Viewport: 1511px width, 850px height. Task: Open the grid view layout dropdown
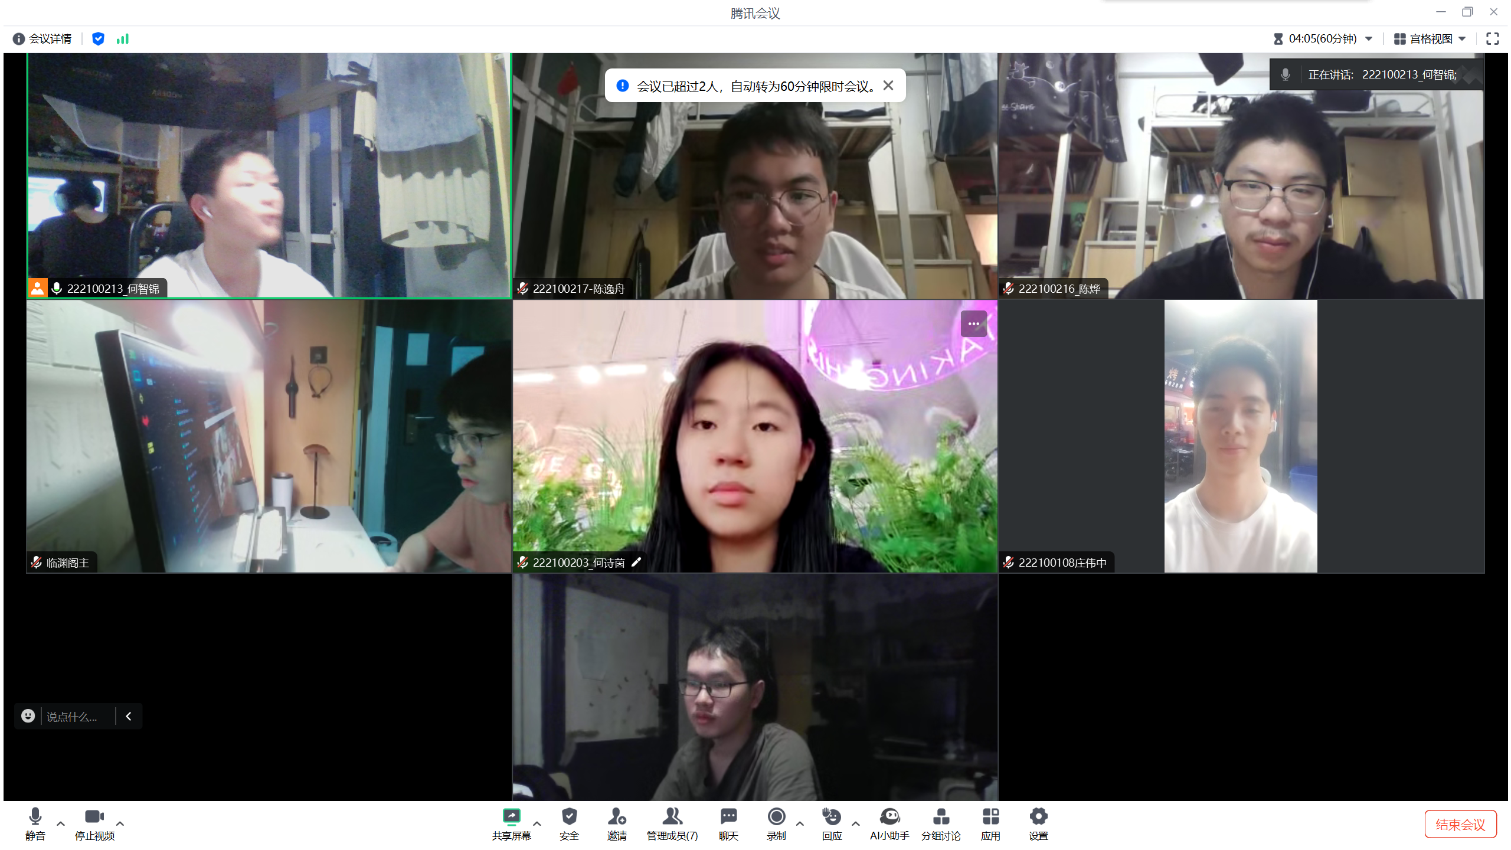pyautogui.click(x=1430, y=39)
